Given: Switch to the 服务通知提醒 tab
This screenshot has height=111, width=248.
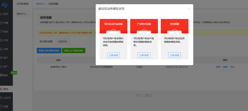Looking at the screenshot, I should [x=46, y=41].
